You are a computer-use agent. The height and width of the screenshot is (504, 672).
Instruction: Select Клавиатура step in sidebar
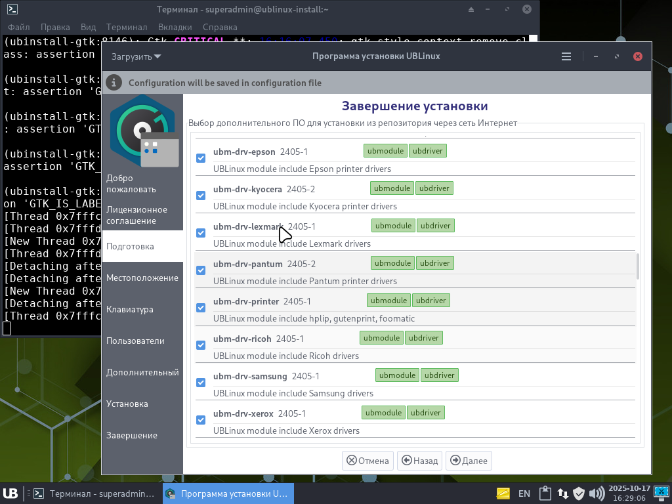point(142,310)
